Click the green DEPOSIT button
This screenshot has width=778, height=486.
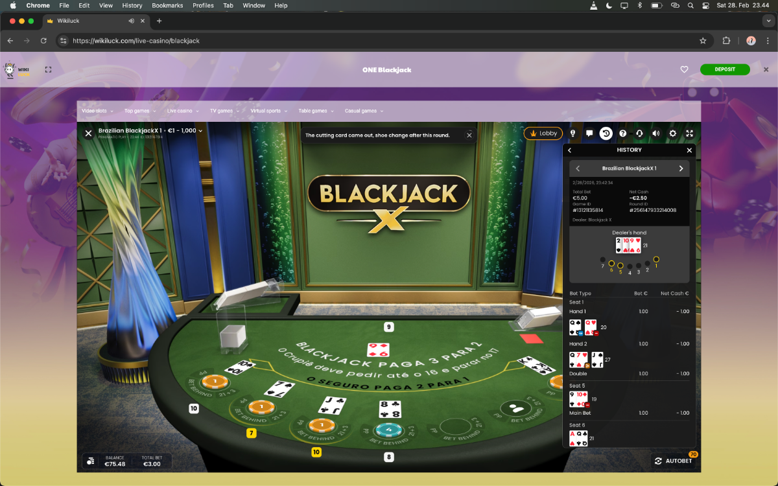[x=724, y=69]
